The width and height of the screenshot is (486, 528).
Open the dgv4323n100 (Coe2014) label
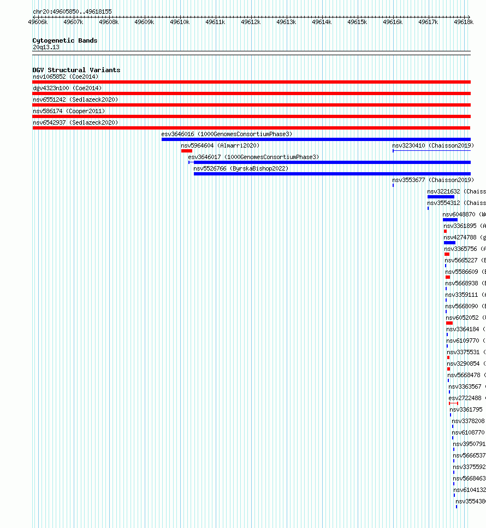click(x=67, y=88)
